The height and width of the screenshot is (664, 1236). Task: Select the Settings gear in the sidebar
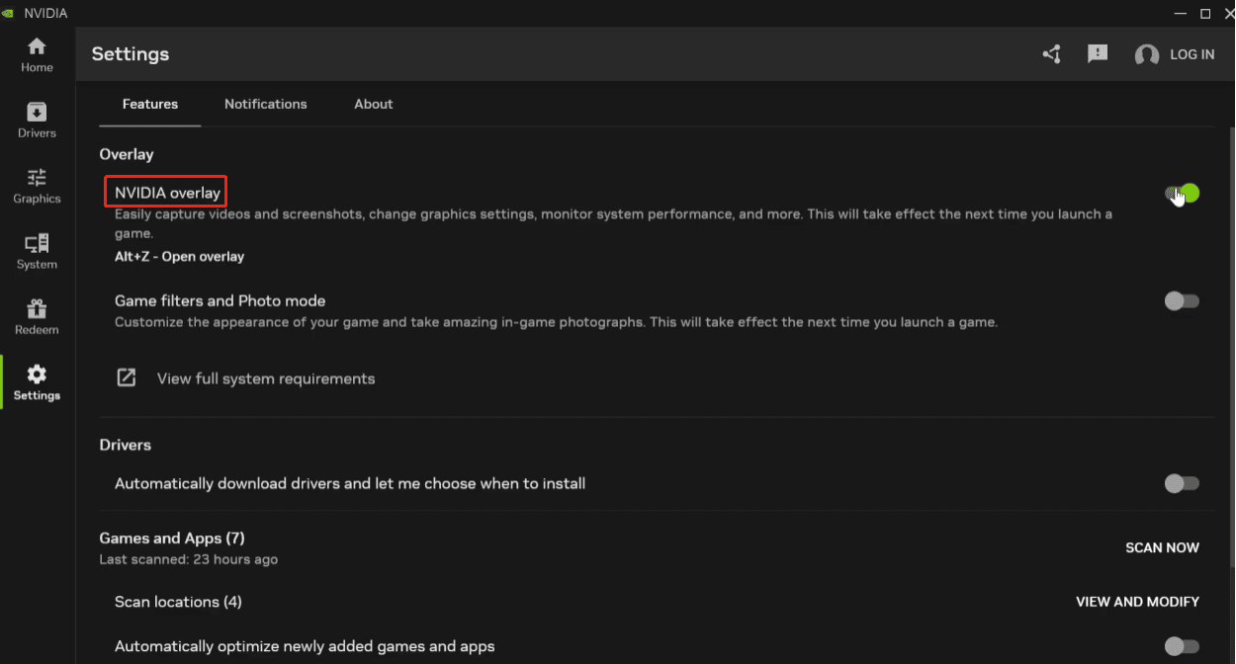(x=37, y=381)
